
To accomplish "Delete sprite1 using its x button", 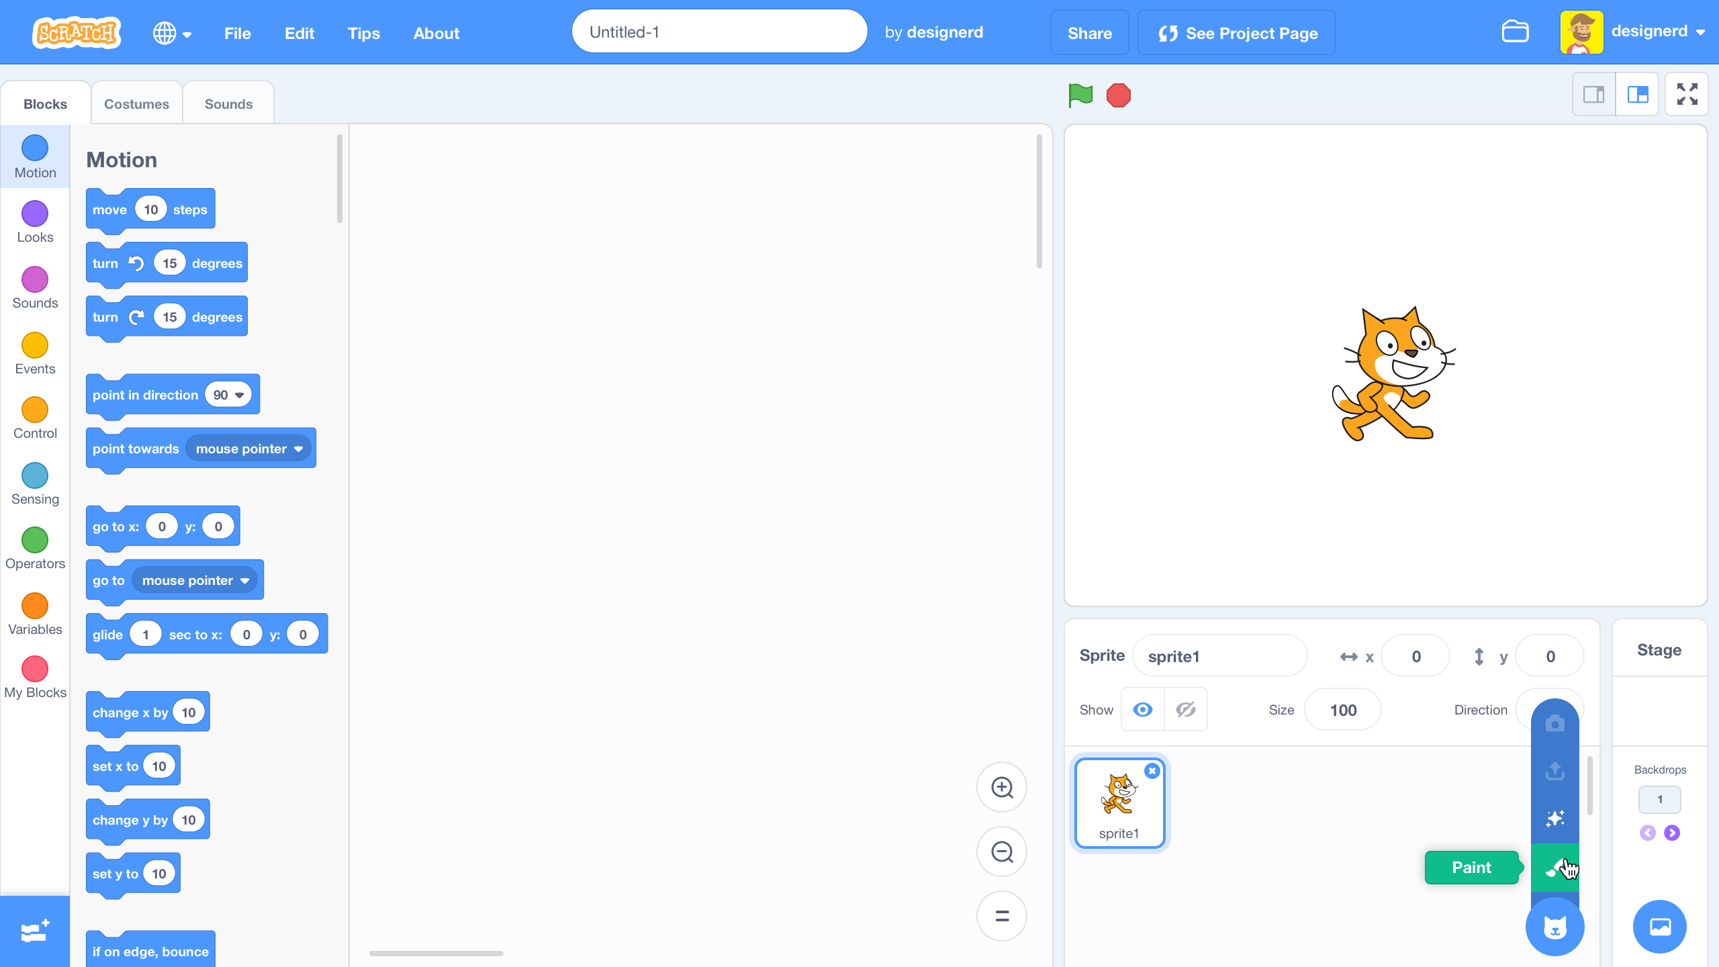I will 1152,770.
